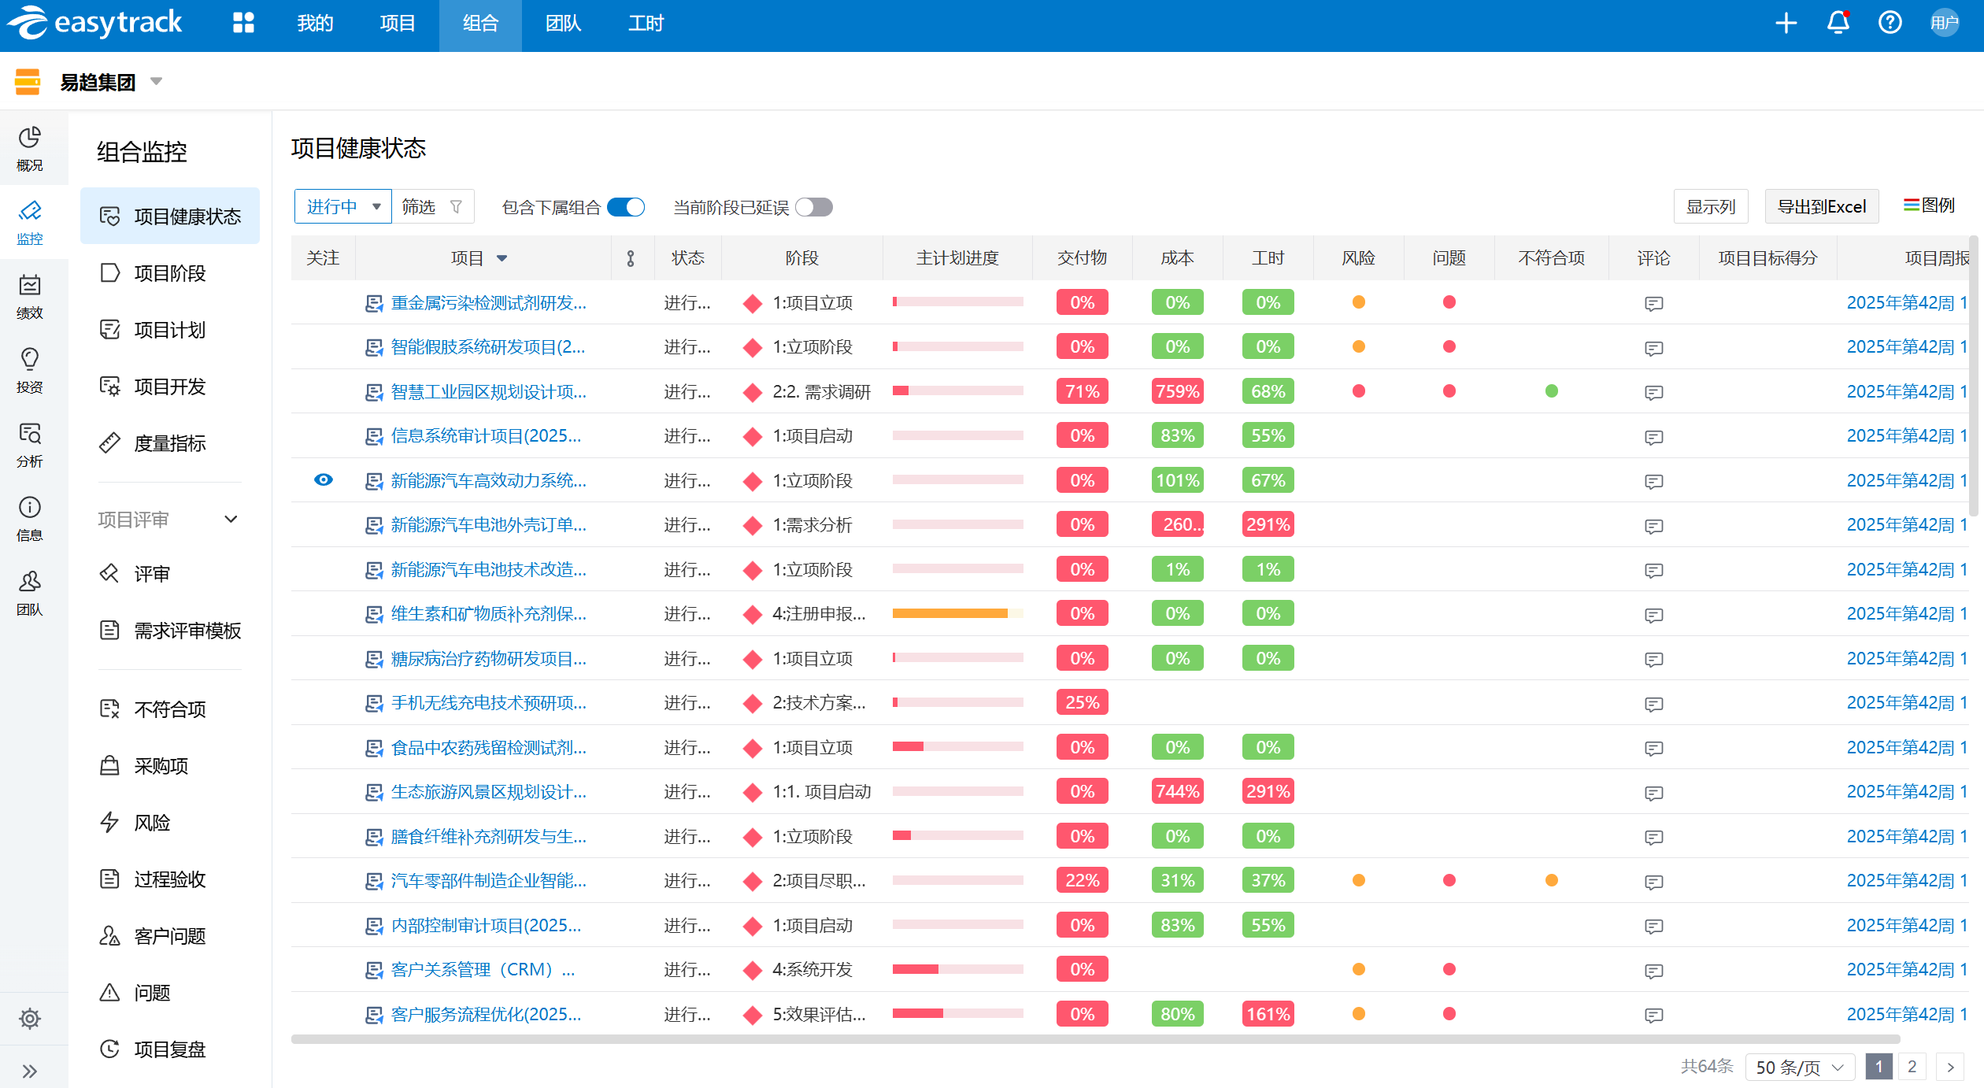Toggle off 包含下属组合 switch
Viewport: 1984px width, 1088px height.
(x=626, y=207)
